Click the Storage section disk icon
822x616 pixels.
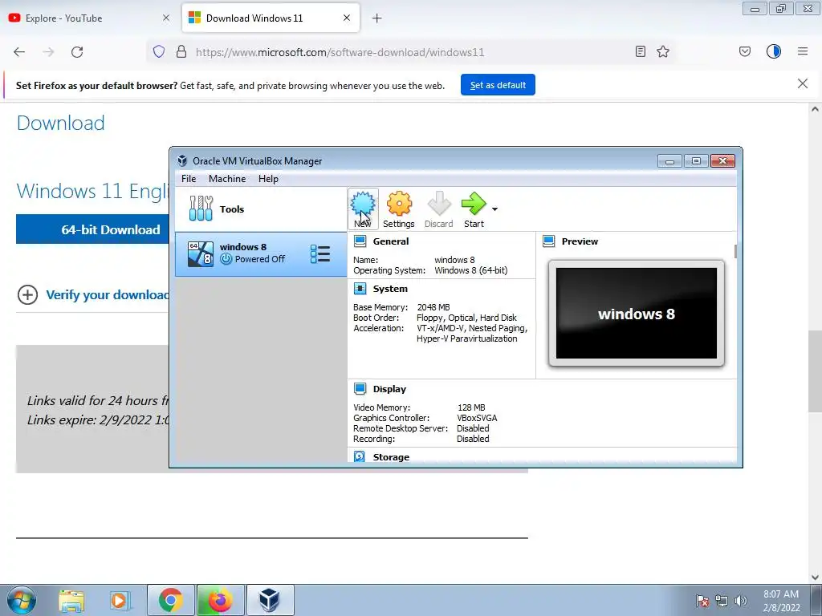360,456
